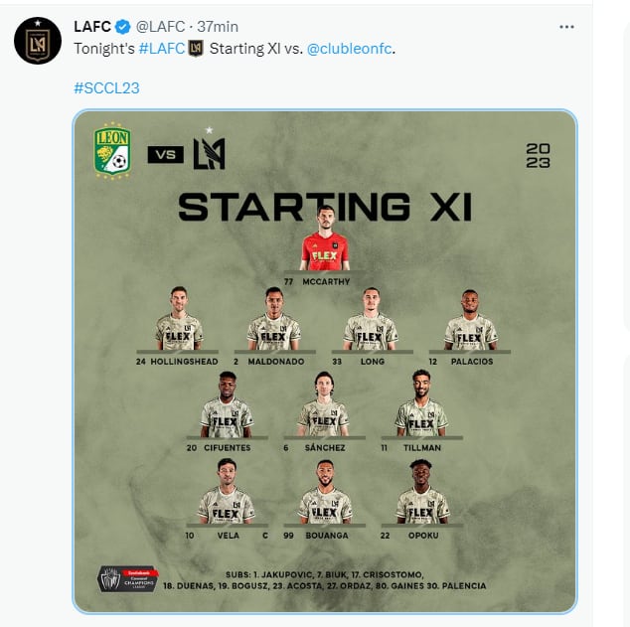Image resolution: width=630 pixels, height=627 pixels.
Task: Click goalkeeper McCarthy's photo
Action: click(x=324, y=241)
